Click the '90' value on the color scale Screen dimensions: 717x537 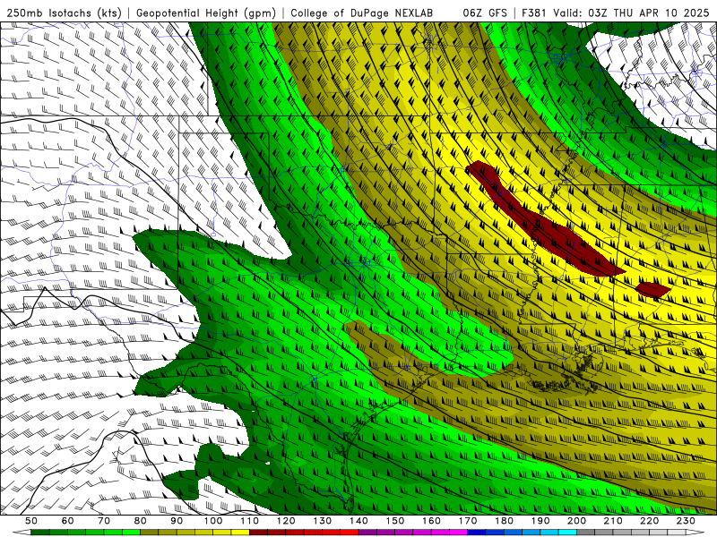coord(177,521)
